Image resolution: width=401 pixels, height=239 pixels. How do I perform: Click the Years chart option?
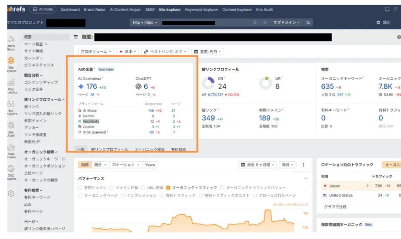point(150,165)
